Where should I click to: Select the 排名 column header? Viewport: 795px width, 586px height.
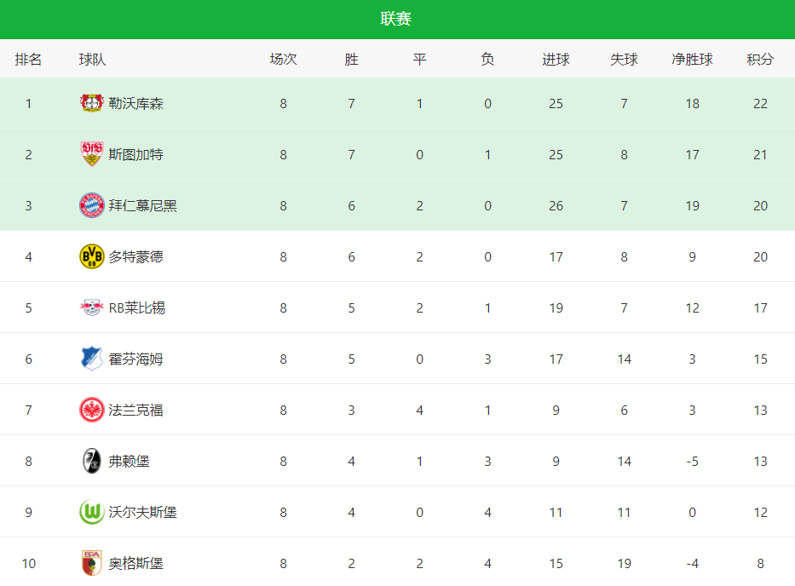(x=28, y=60)
